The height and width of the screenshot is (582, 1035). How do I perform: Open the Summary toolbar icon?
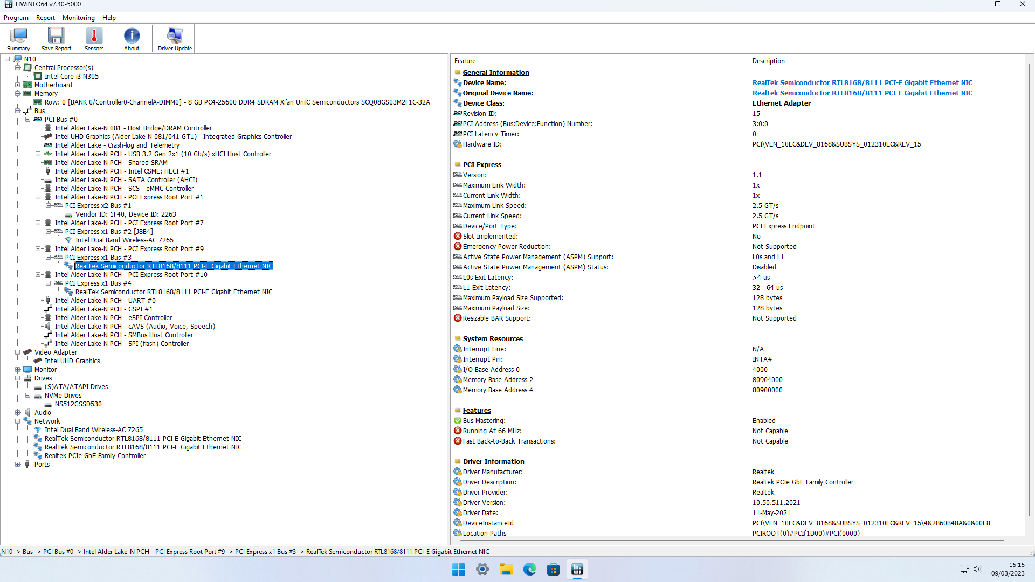coord(19,39)
